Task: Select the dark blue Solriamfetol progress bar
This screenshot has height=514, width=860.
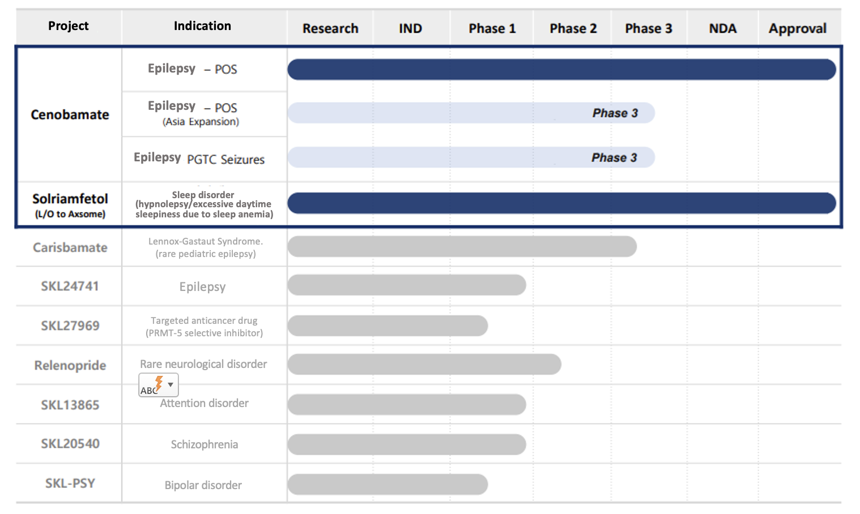Action: coord(561,203)
